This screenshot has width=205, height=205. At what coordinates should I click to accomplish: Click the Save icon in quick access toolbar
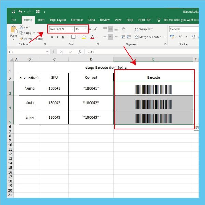[x=13, y=12]
